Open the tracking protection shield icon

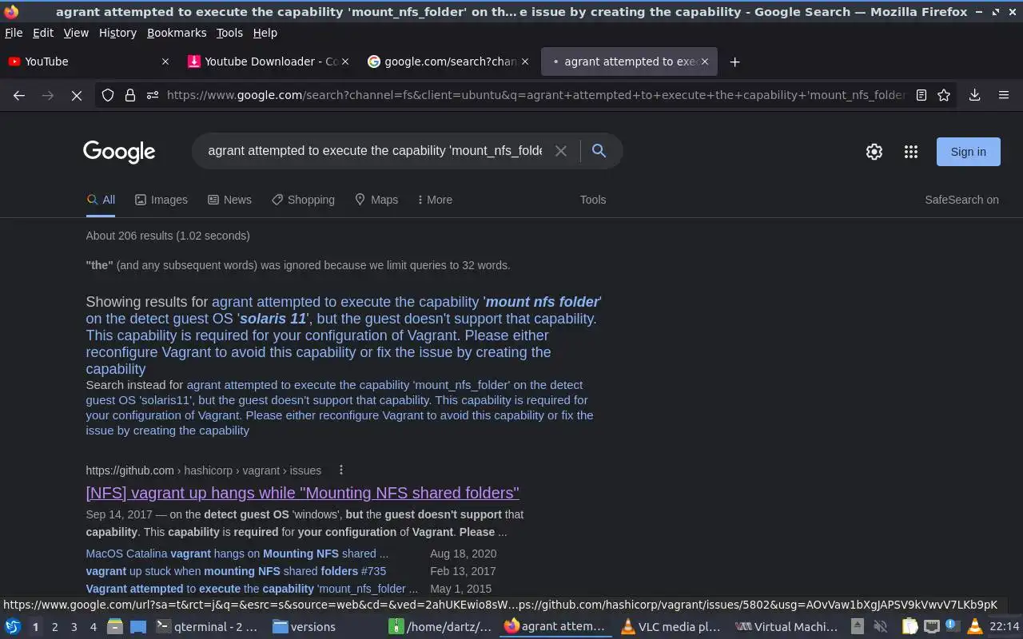pyautogui.click(x=108, y=95)
